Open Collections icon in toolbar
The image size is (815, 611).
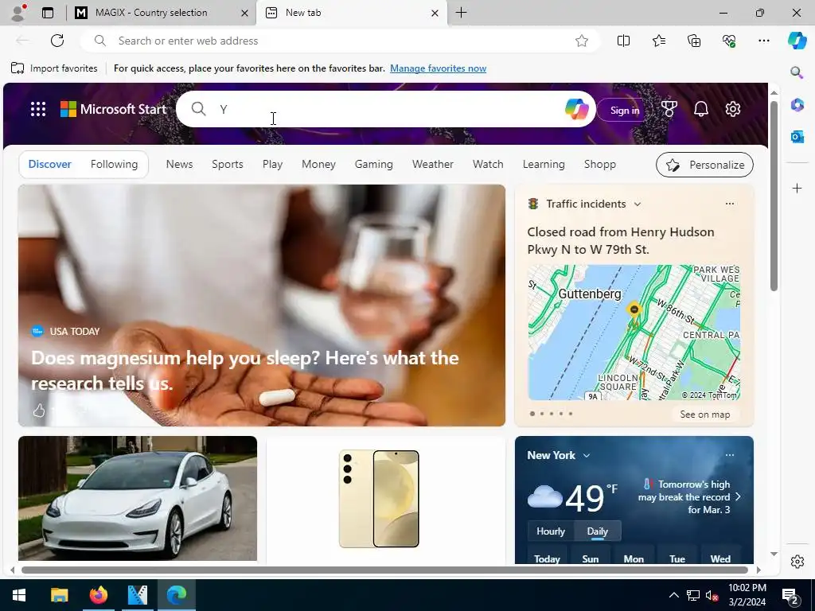click(x=694, y=41)
